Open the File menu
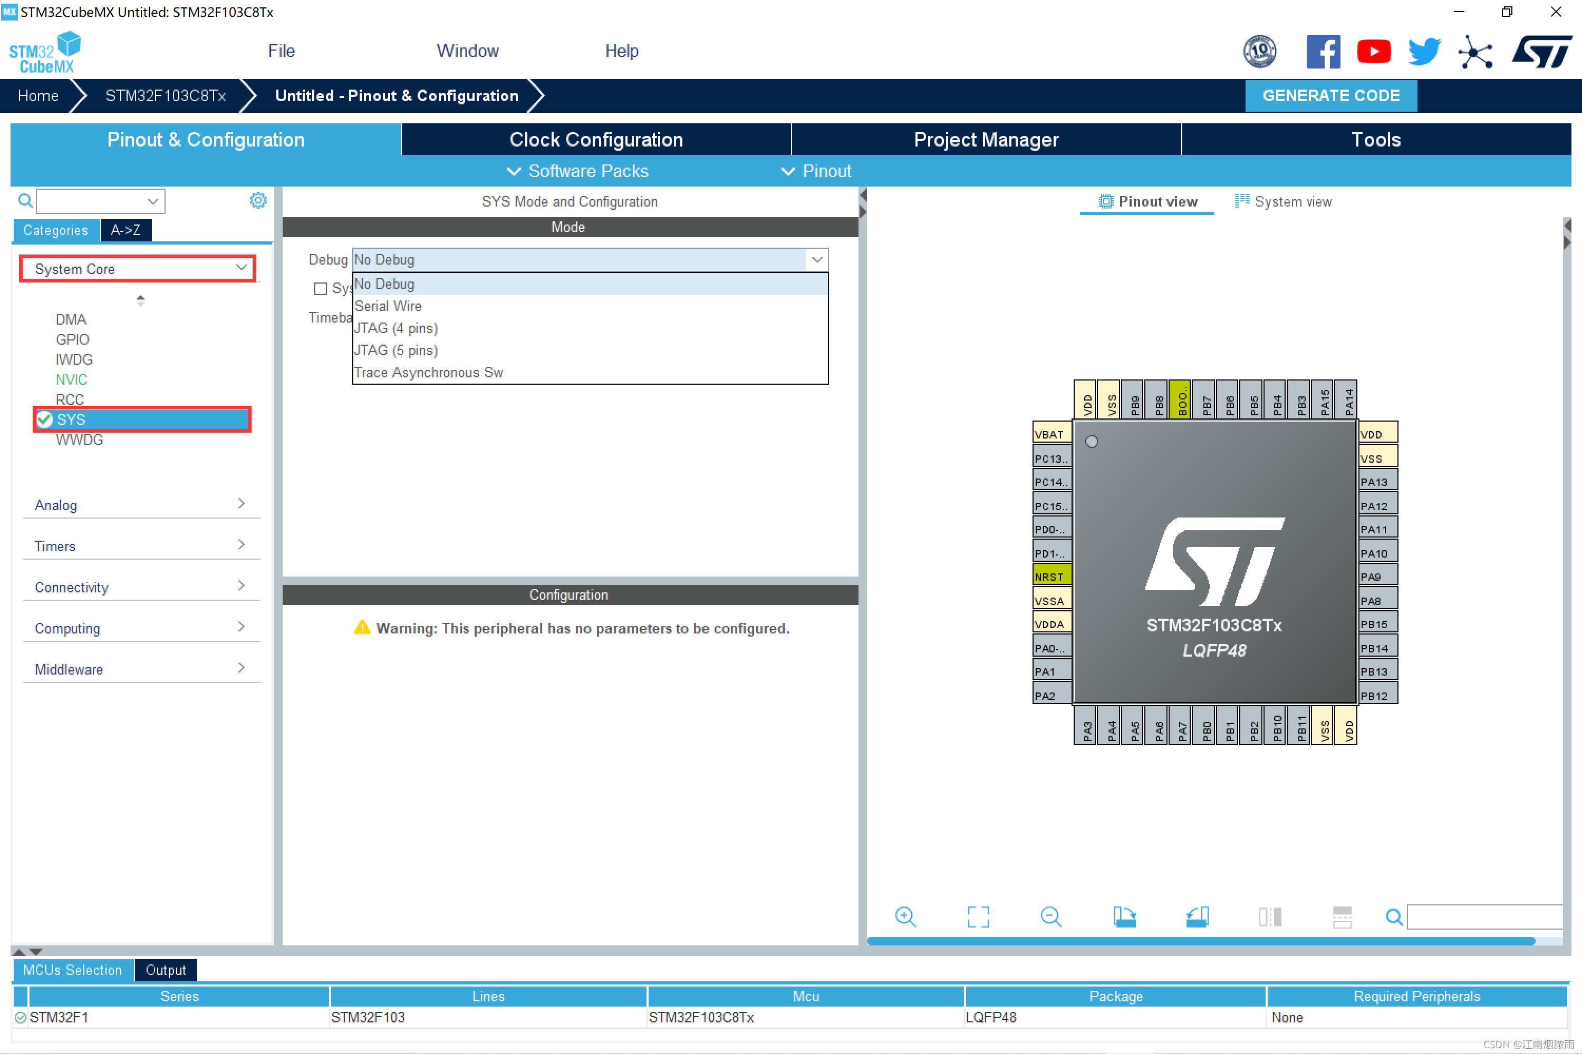This screenshot has height=1054, width=1582. [281, 51]
